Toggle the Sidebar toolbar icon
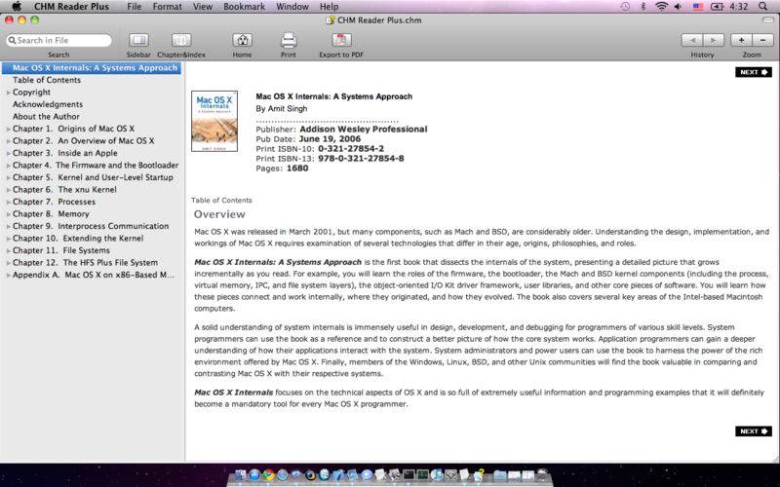This screenshot has height=487, width=780. coord(138,40)
